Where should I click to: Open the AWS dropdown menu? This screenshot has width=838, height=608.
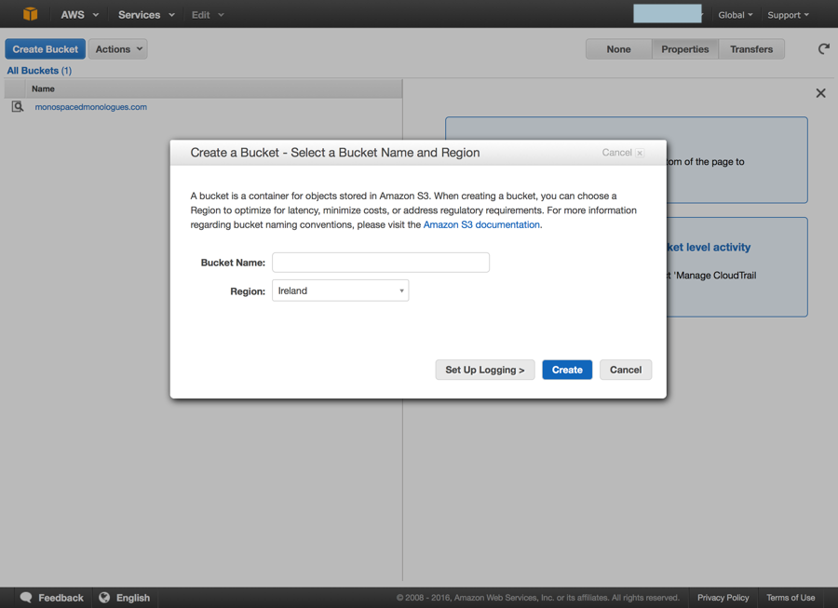[x=79, y=15]
